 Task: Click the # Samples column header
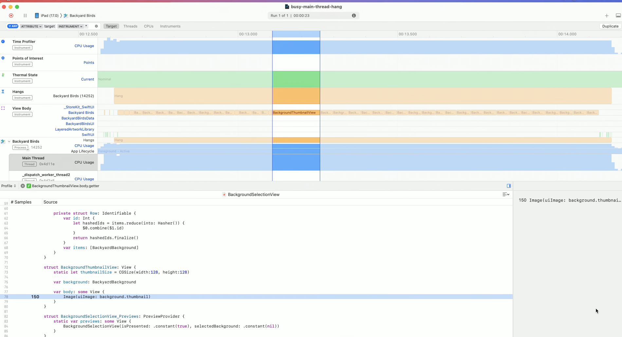(x=21, y=202)
